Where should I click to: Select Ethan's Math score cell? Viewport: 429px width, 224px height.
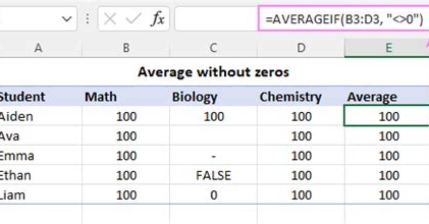tap(126, 175)
